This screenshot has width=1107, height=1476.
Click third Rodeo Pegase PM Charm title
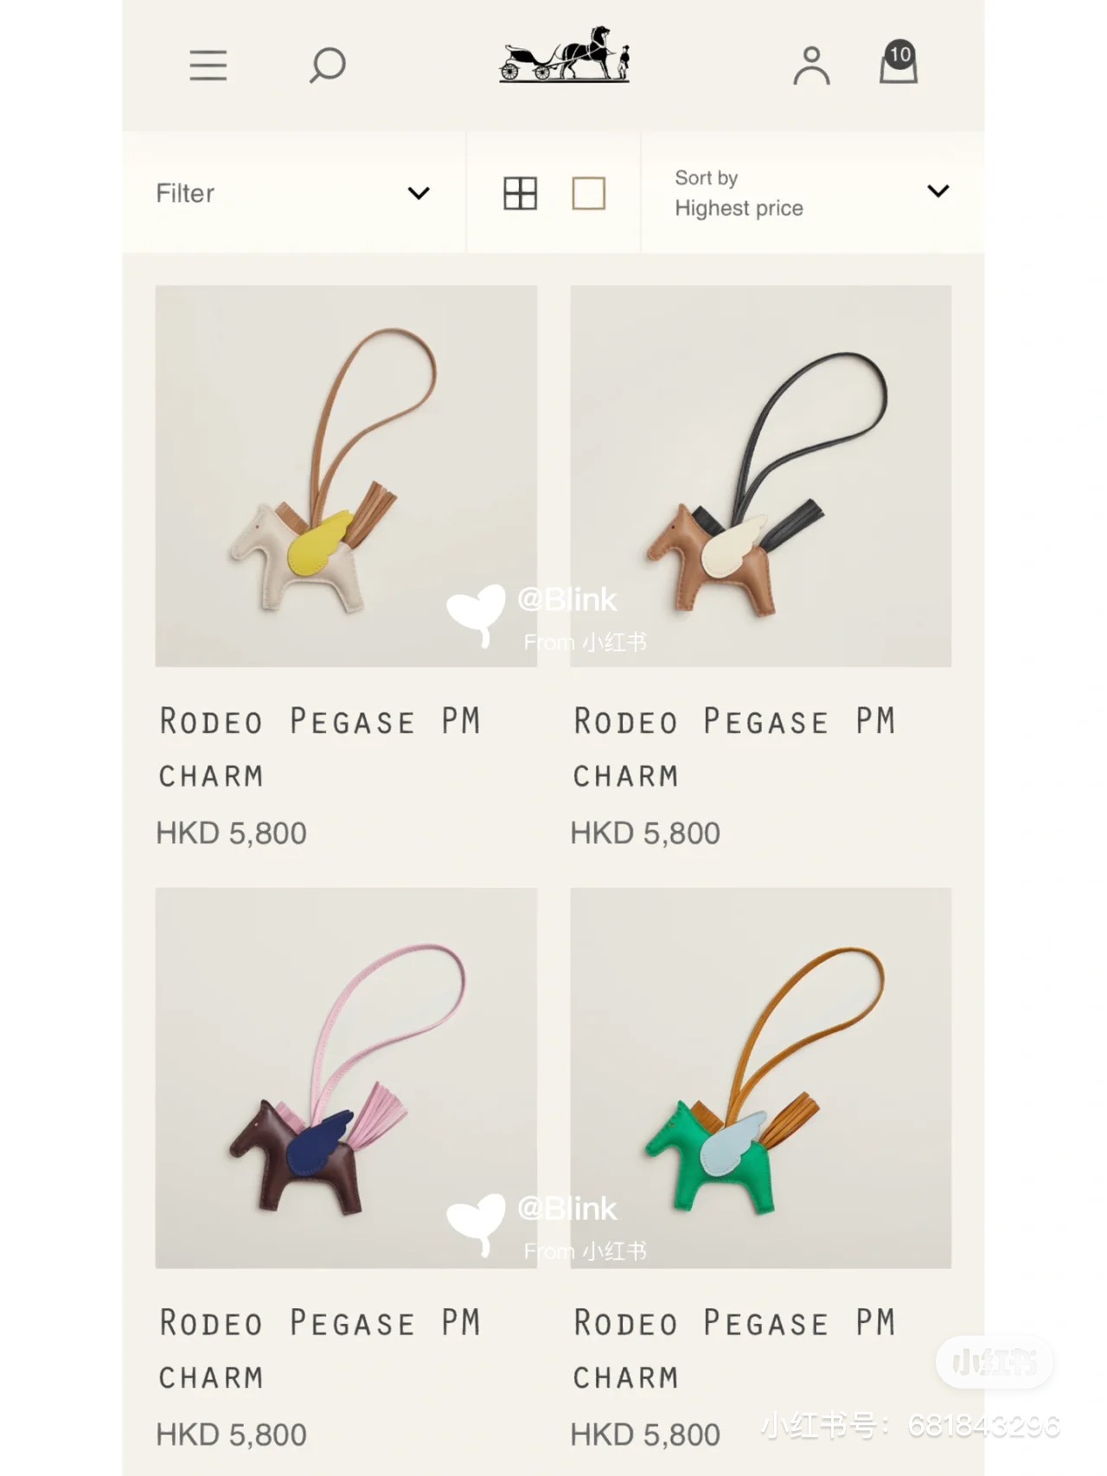click(x=320, y=1350)
